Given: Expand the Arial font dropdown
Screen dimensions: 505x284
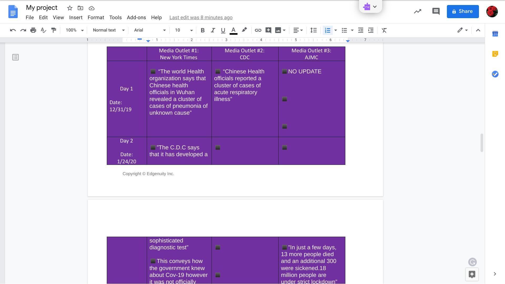Looking at the screenshot, I should coord(150,30).
